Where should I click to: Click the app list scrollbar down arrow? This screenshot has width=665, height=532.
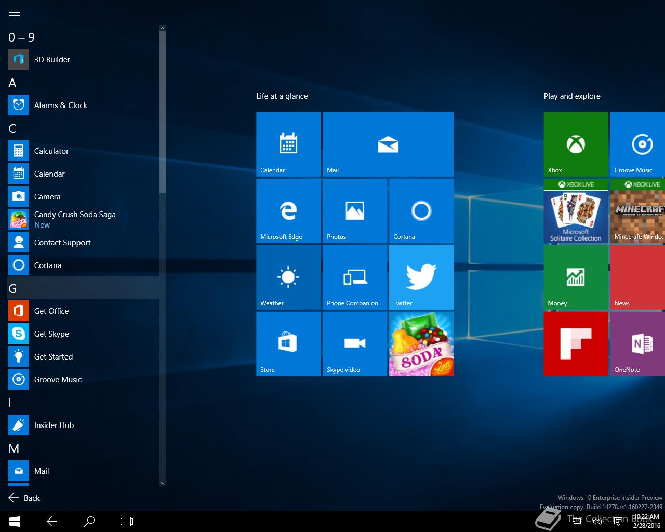click(x=163, y=483)
